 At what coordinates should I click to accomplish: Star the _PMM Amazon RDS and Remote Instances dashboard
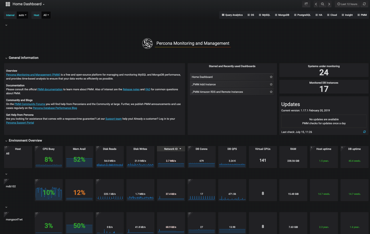point(271,92)
